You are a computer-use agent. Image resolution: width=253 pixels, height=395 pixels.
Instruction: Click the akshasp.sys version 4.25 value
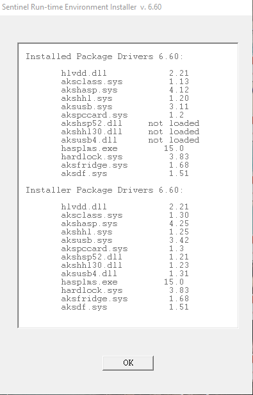[179, 224]
